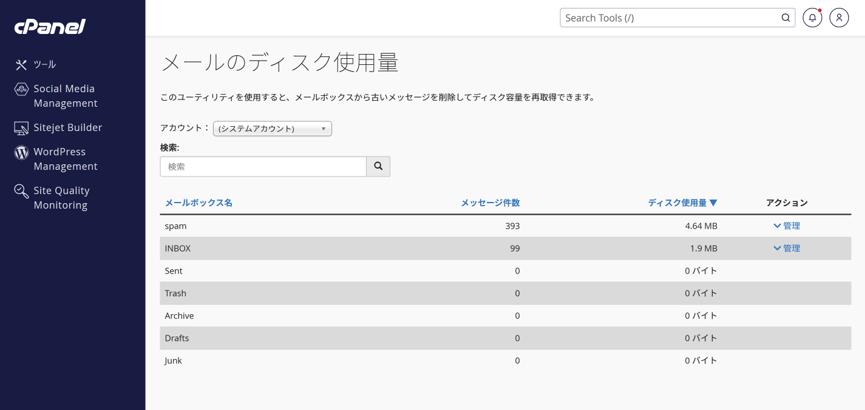The image size is (865, 410).
Task: Sort by メッセージ件数 column header
Action: click(x=490, y=203)
